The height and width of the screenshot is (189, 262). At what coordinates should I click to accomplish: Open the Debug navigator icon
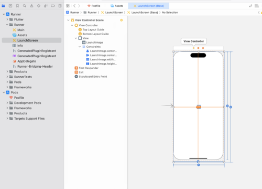pyautogui.click(x=46, y=6)
